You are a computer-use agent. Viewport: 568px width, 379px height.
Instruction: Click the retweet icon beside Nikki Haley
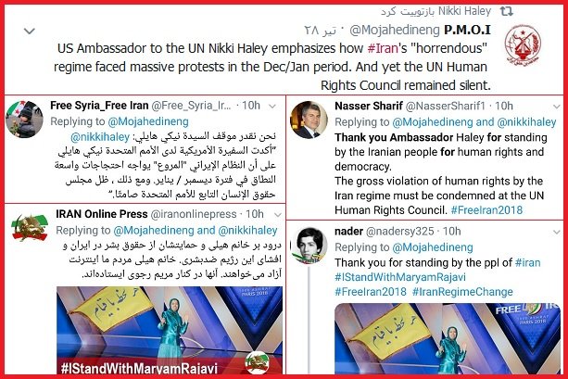click(x=507, y=11)
